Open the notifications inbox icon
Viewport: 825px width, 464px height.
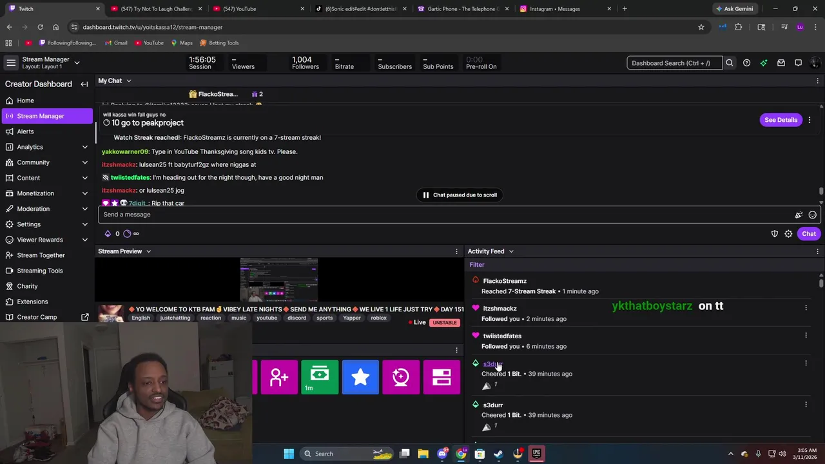click(781, 63)
